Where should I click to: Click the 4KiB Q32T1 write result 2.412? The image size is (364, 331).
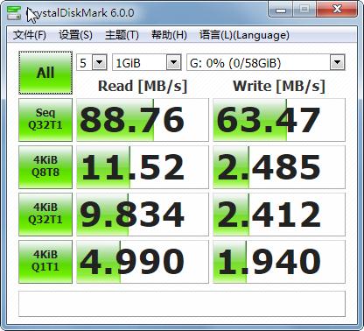pyautogui.click(x=279, y=215)
